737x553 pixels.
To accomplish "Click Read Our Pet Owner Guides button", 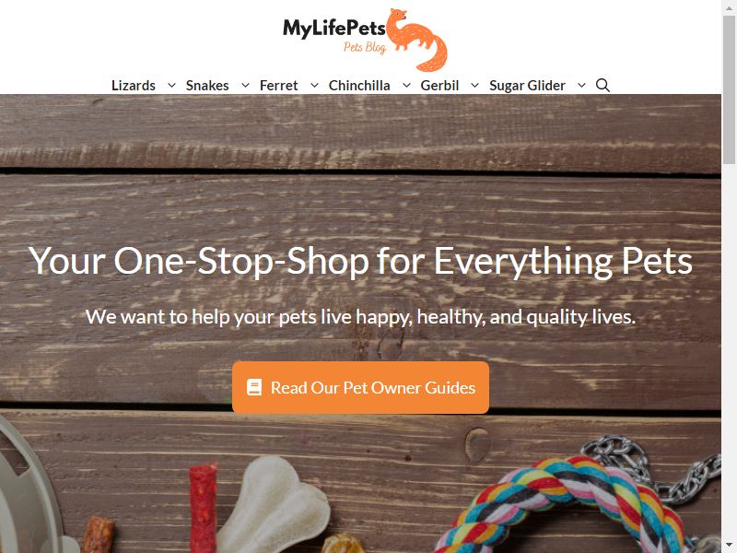I will [x=360, y=387].
